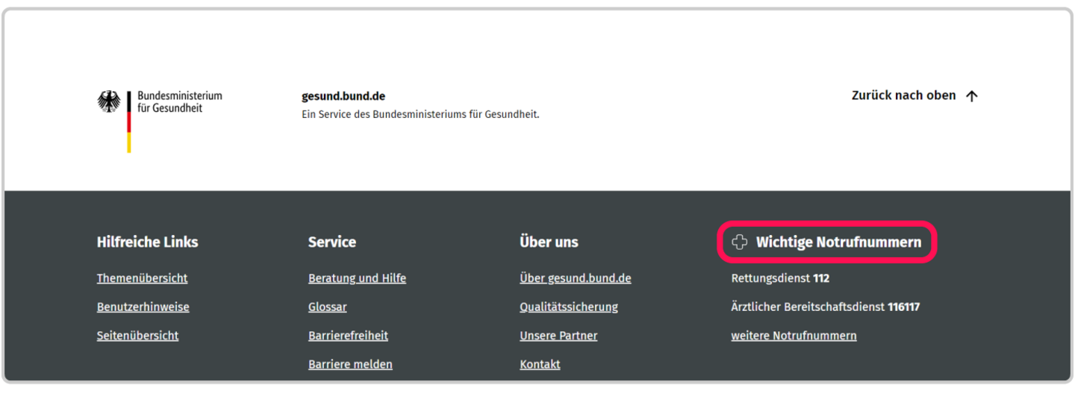This screenshot has width=1075, height=405.
Task: Open Beratung und Hilfe link
Action: coord(357,278)
